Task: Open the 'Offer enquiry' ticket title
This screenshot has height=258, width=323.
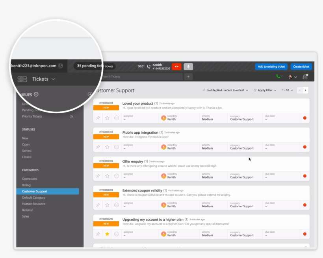Action: pos(133,161)
